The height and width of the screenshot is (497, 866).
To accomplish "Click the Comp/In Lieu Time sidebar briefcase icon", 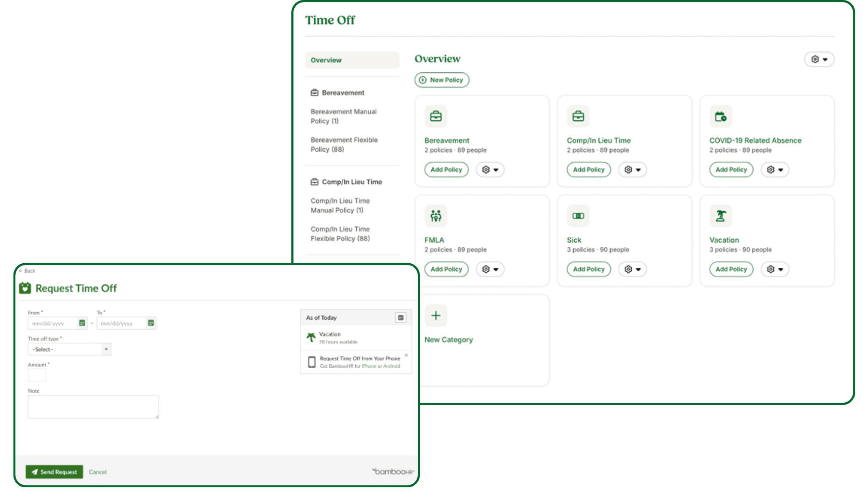I will pyautogui.click(x=315, y=182).
